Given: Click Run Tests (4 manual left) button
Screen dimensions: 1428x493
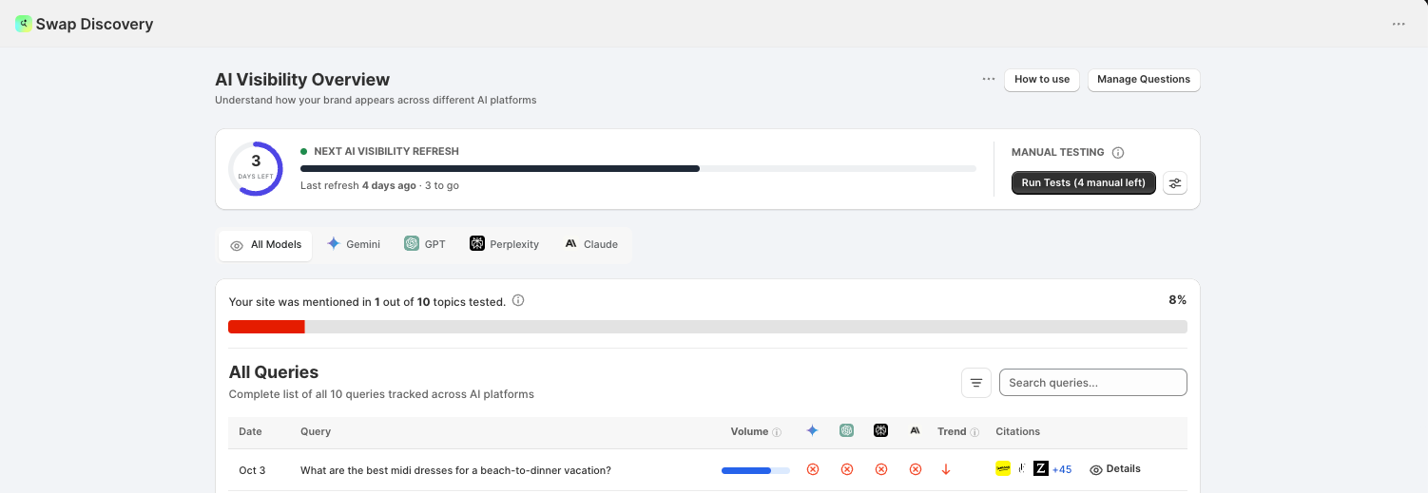Looking at the screenshot, I should pyautogui.click(x=1084, y=182).
